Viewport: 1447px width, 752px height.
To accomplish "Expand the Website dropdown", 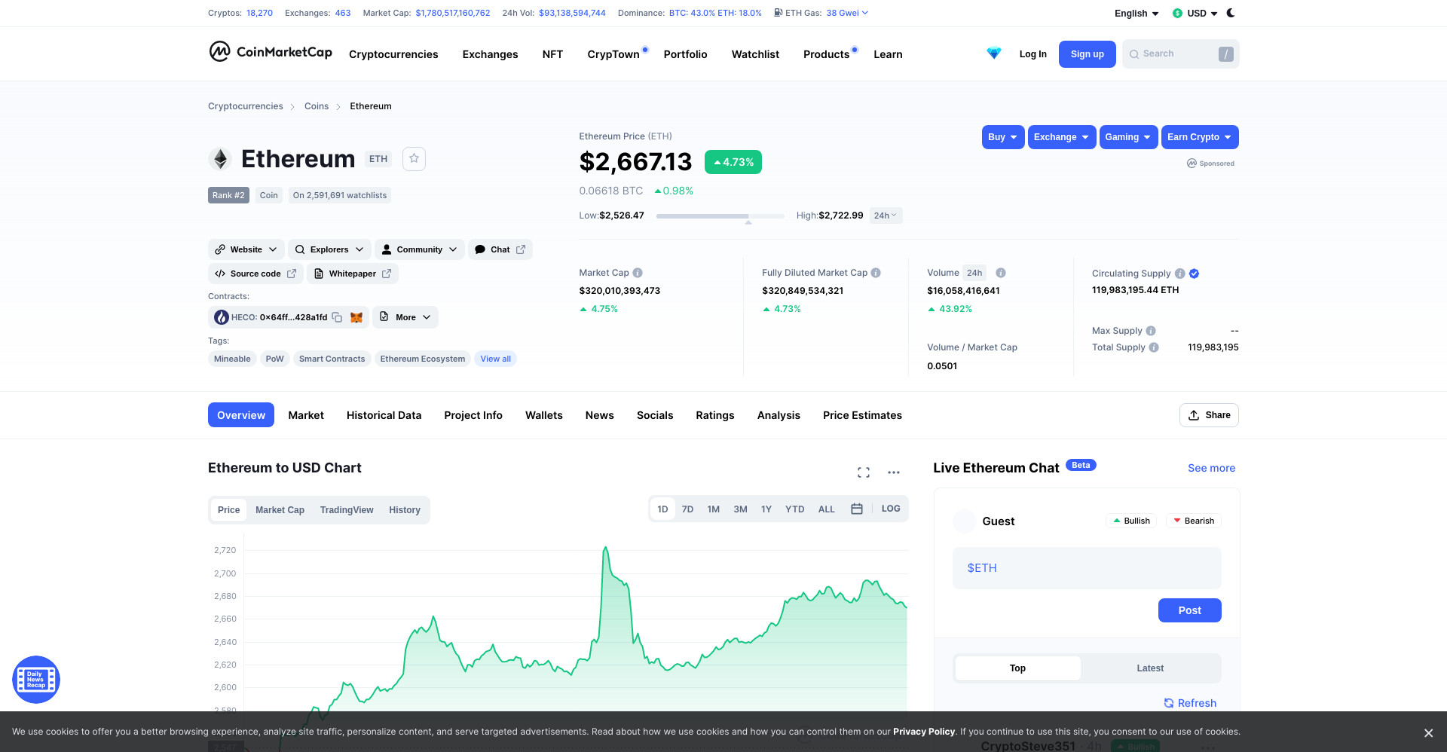I will click(246, 249).
